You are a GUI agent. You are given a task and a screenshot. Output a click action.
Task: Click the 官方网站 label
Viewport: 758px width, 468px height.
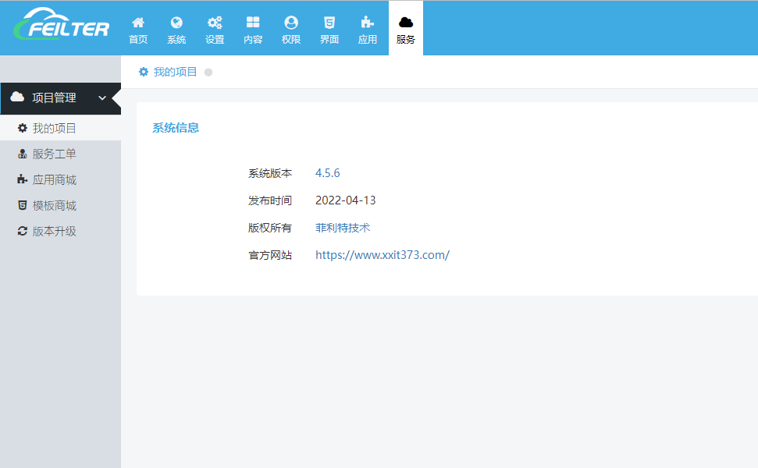click(270, 255)
